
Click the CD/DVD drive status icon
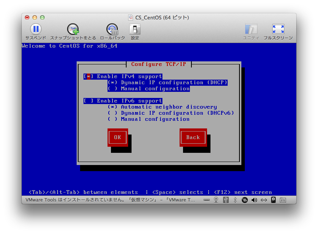coord(244,200)
